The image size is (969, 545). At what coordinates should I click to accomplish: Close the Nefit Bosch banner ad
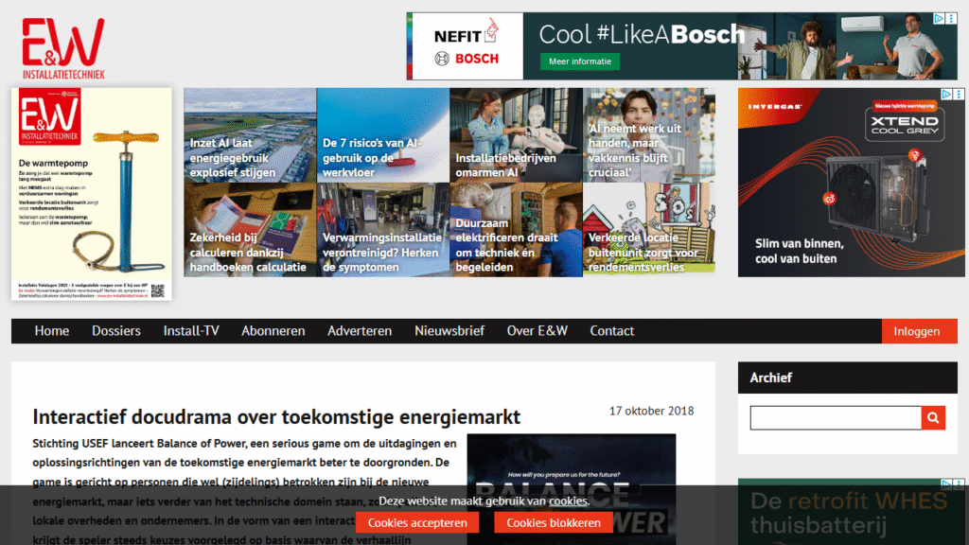coord(951,18)
